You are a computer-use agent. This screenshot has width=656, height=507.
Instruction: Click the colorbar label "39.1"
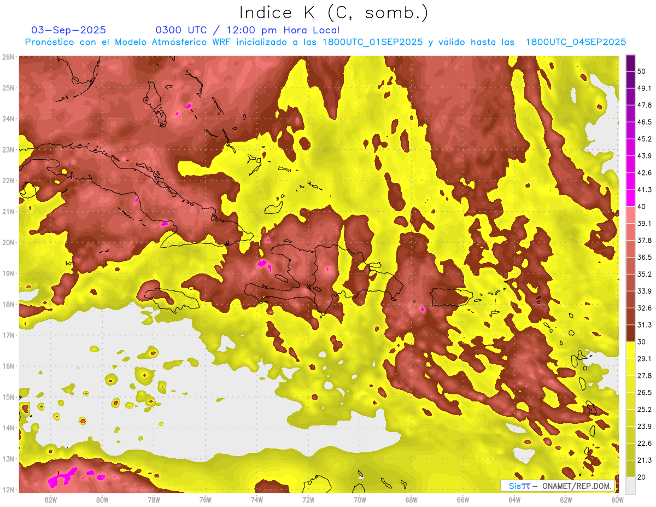pyautogui.click(x=645, y=223)
